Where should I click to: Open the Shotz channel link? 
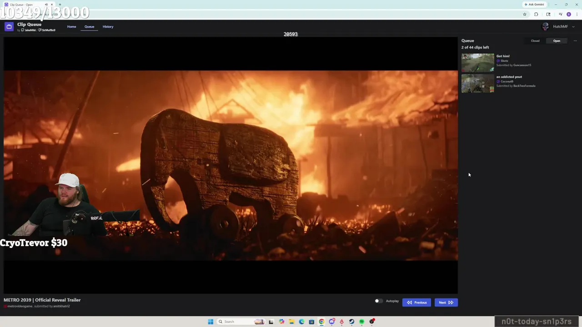504,61
